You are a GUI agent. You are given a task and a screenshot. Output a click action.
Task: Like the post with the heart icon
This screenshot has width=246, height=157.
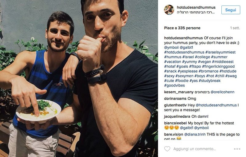167,149
